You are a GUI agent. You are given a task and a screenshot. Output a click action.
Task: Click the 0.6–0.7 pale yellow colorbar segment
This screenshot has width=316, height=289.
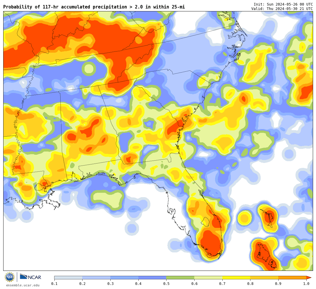click(208, 278)
